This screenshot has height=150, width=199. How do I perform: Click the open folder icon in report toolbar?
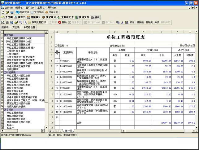(16, 22)
